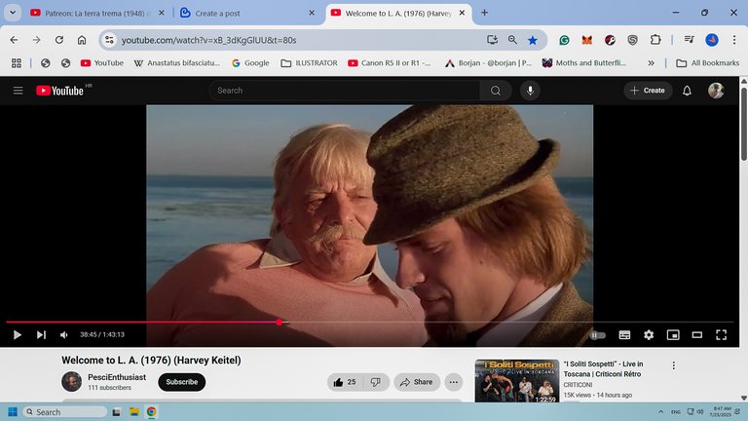The image size is (748, 421).
Task: Play the video
Action: [18, 335]
